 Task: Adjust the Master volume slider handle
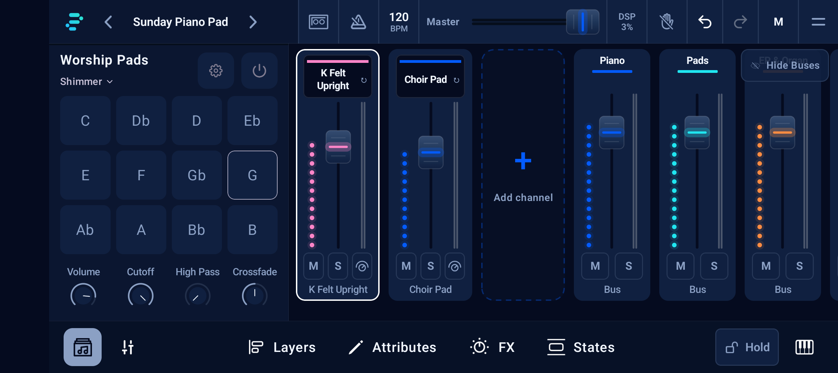tap(583, 22)
